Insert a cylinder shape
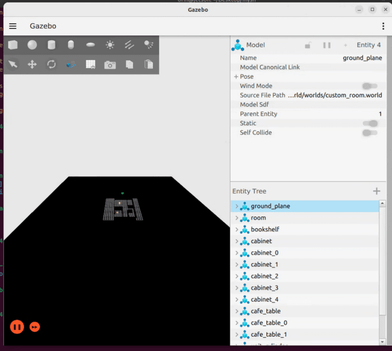The image size is (392, 351). tap(52, 45)
